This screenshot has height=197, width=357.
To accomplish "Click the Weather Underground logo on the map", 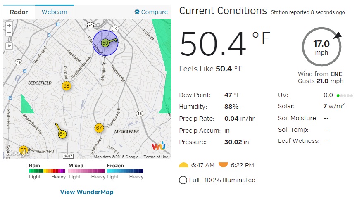I will [159, 146].
